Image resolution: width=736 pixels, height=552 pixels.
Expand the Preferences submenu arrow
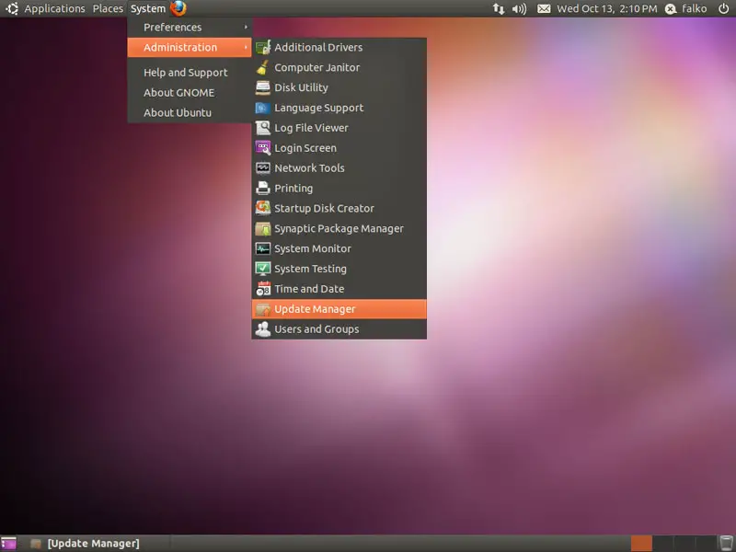pyautogui.click(x=246, y=28)
